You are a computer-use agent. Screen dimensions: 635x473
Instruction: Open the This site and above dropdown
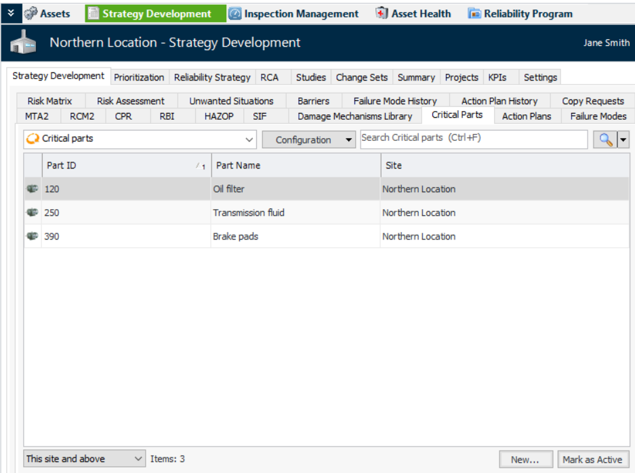pyautogui.click(x=84, y=459)
